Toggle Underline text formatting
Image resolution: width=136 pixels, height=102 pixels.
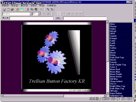pyautogui.click(x=77, y=14)
